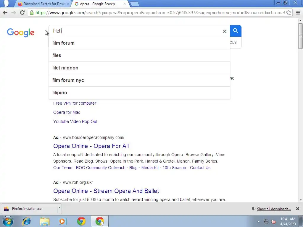Click Show all downloads link
The height and width of the screenshot is (227, 303).
click(x=274, y=209)
